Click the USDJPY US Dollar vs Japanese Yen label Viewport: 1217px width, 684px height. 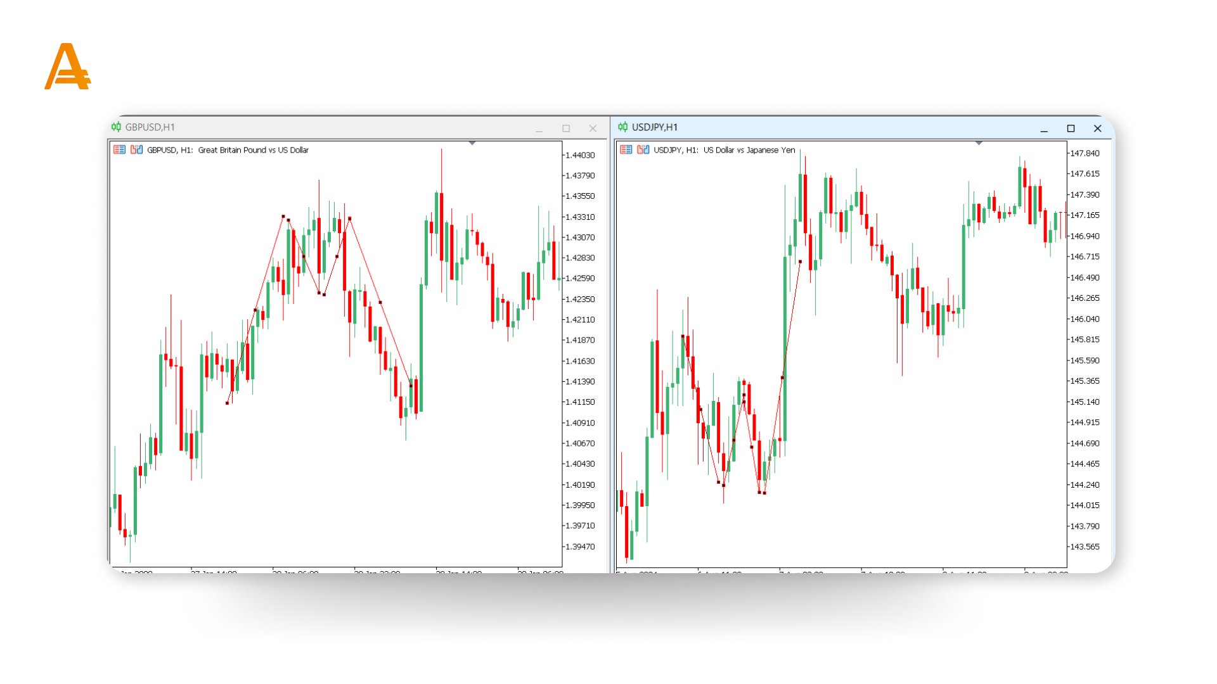pos(724,150)
